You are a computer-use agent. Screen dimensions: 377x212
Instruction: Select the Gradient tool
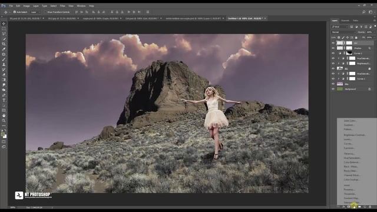click(4, 80)
